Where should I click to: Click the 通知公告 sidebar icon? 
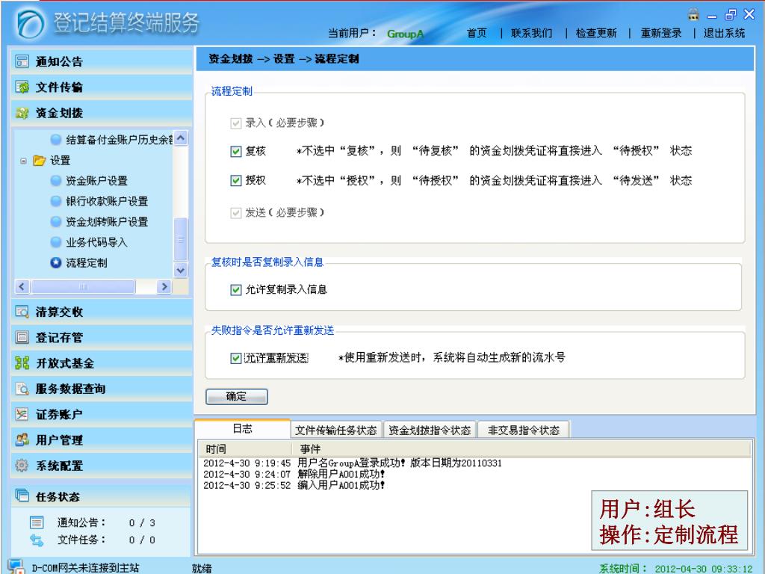point(22,61)
